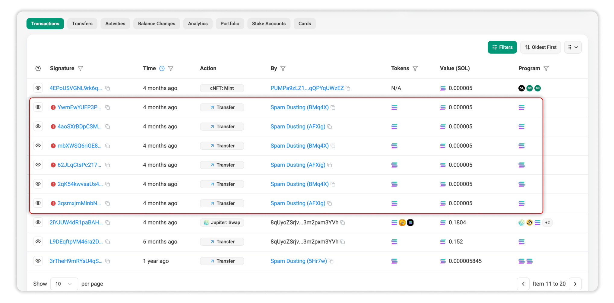614x303 pixels.
Task: Switch to the Cards tab
Action: point(305,24)
